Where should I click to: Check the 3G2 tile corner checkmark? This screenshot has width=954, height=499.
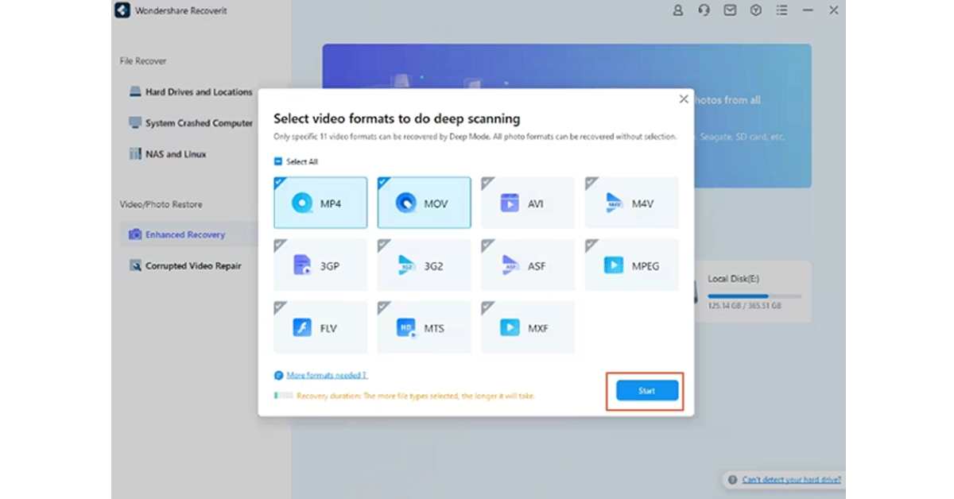[x=382, y=244]
